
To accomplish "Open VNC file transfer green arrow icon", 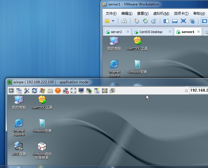I will click(x=89, y=91).
